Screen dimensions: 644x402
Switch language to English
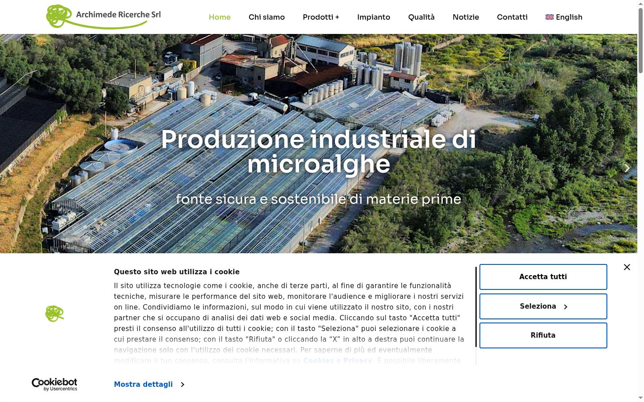click(x=564, y=17)
